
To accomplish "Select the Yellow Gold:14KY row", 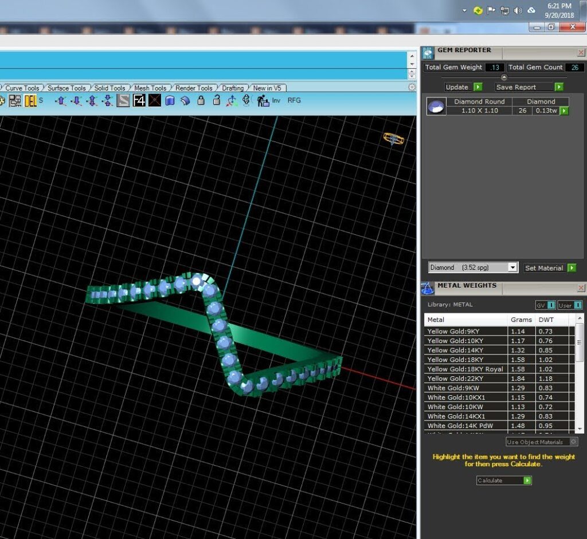I will 499,350.
